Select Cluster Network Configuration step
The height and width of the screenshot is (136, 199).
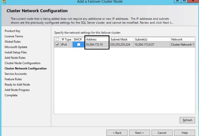click(x=25, y=69)
